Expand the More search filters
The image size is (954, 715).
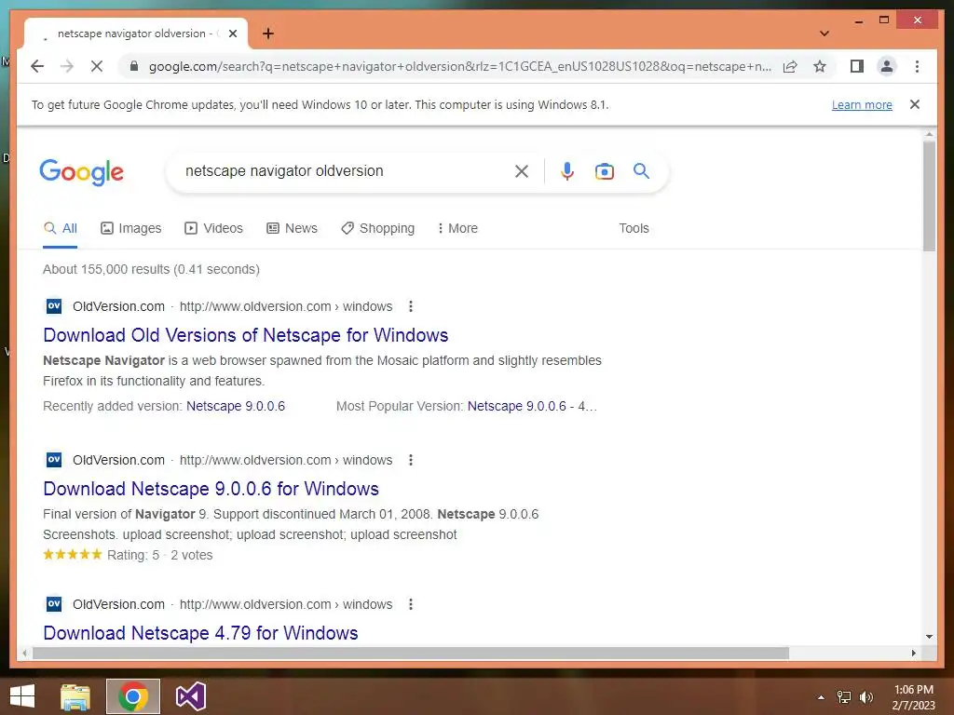pyautogui.click(x=457, y=228)
